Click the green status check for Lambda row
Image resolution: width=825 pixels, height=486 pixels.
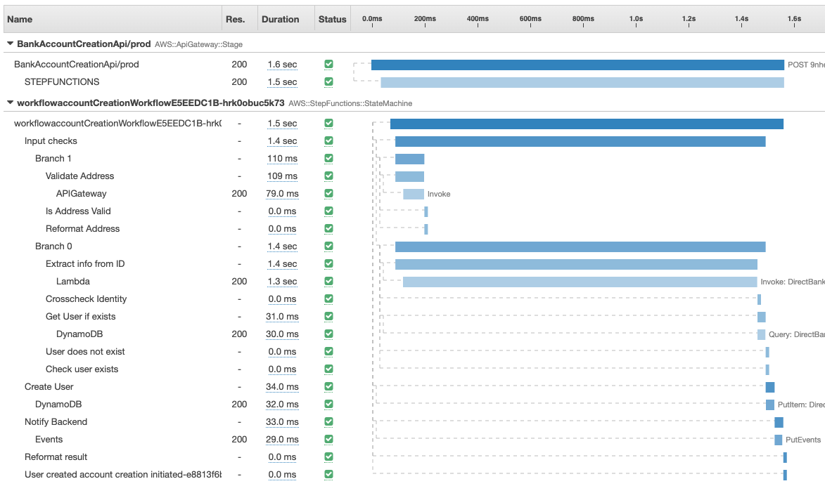328,281
